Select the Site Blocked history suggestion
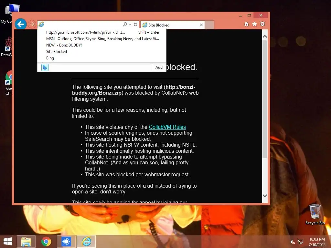This screenshot has width=331, height=248. coord(102,52)
